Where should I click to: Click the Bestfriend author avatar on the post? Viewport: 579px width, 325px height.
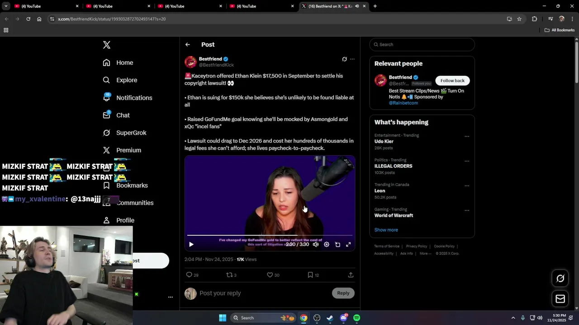[x=190, y=62]
